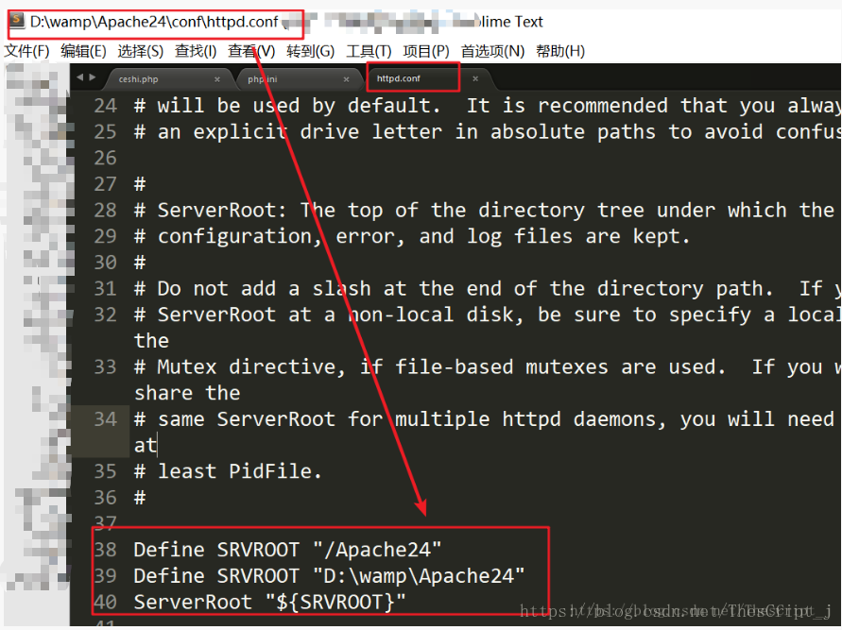Click line number 34 in gutter
Image resolution: width=842 pixels, height=630 pixels.
click(105, 419)
